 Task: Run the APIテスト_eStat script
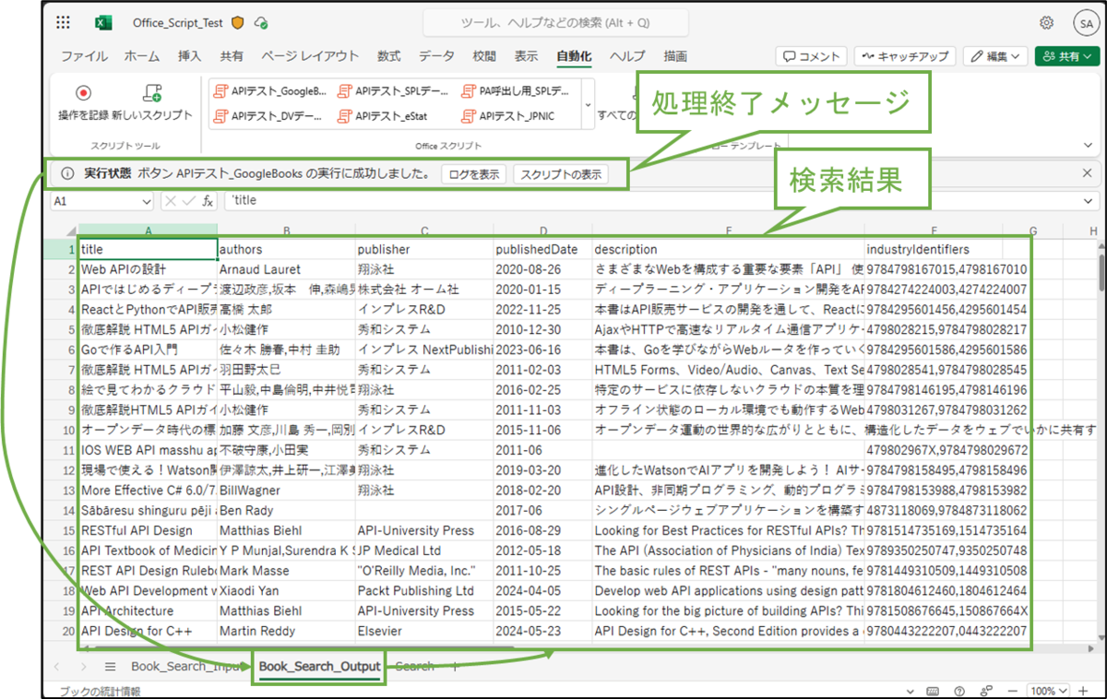383,116
